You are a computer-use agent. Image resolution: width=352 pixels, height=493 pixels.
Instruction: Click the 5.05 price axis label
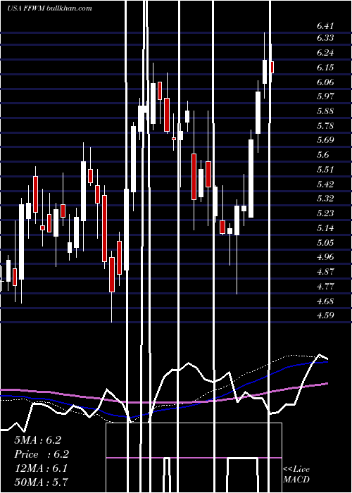[325, 242]
